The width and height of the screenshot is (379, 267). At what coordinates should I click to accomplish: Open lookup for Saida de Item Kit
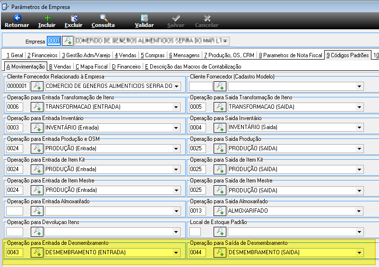click(220, 169)
